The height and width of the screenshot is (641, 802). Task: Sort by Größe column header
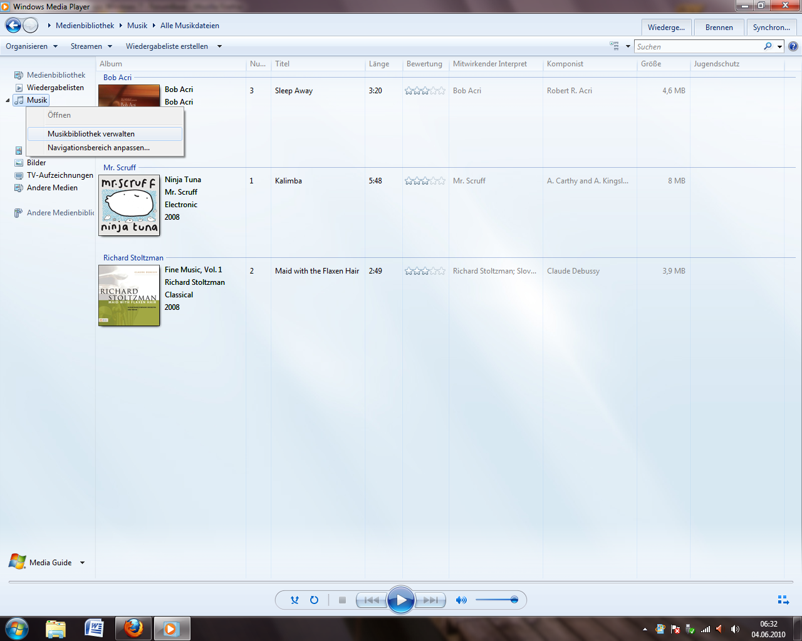[x=663, y=64]
